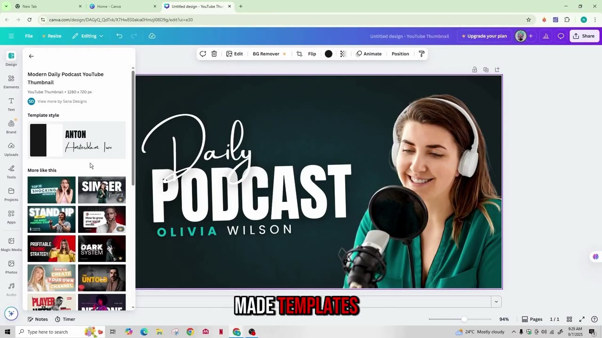The width and height of the screenshot is (602, 338).
Task: Select the Top 10 Shocking Moments thumbnail
Action: click(51, 190)
